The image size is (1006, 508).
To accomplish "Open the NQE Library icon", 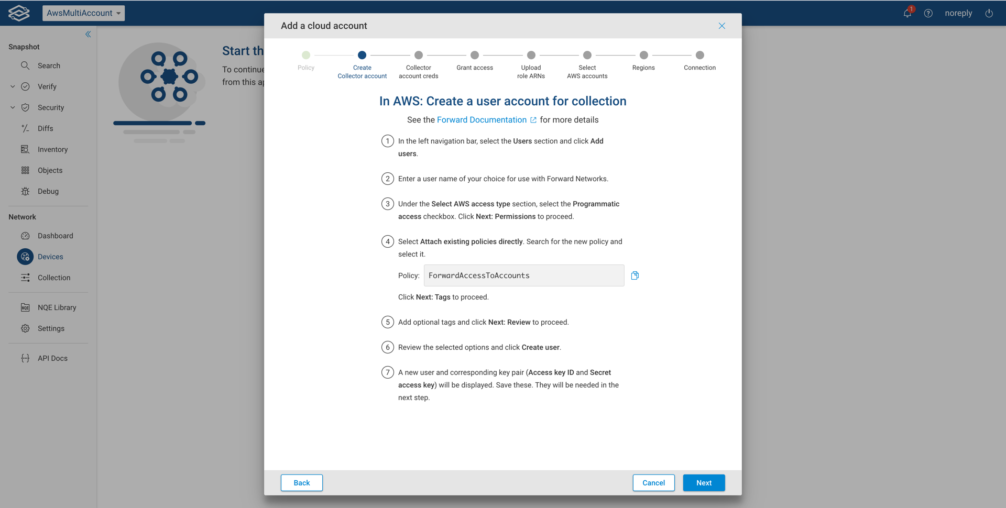I will pos(25,307).
